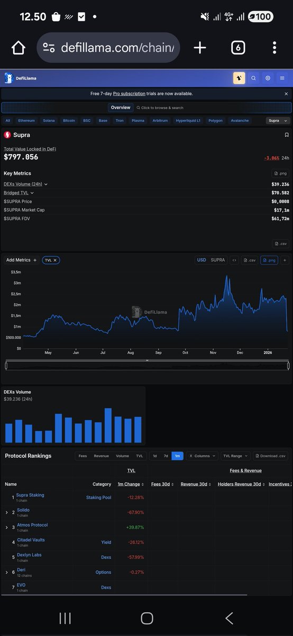293x636 pixels.
Task: Switch chart denomination to SUPRA
Action: (x=217, y=260)
